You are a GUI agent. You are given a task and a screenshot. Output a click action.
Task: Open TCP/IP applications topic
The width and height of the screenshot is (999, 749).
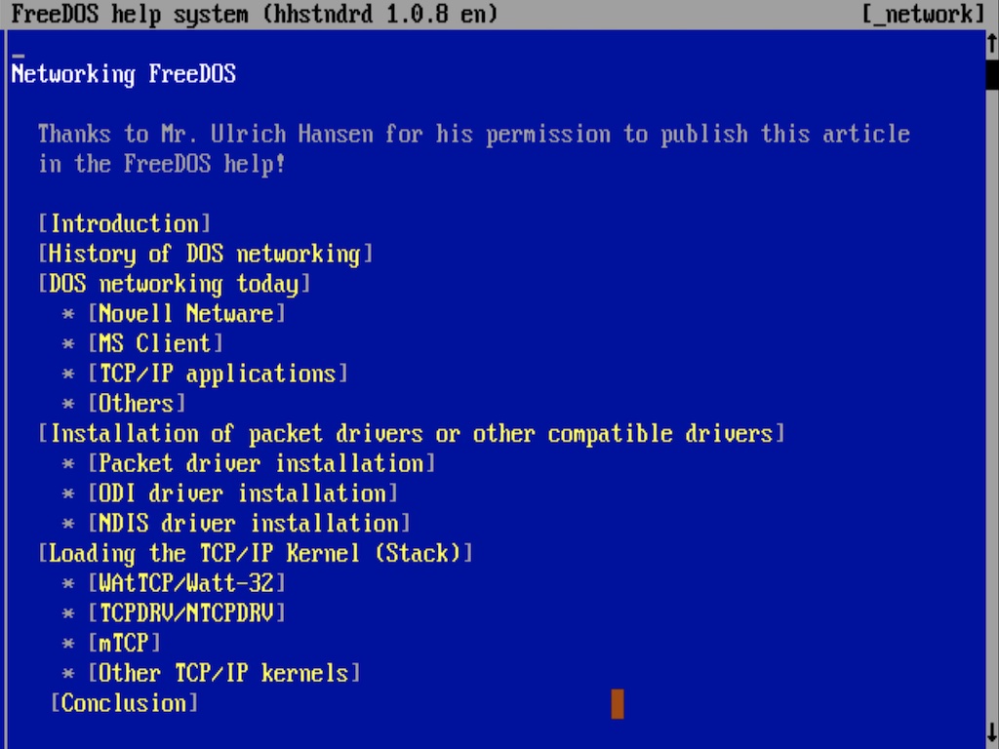[x=218, y=374]
